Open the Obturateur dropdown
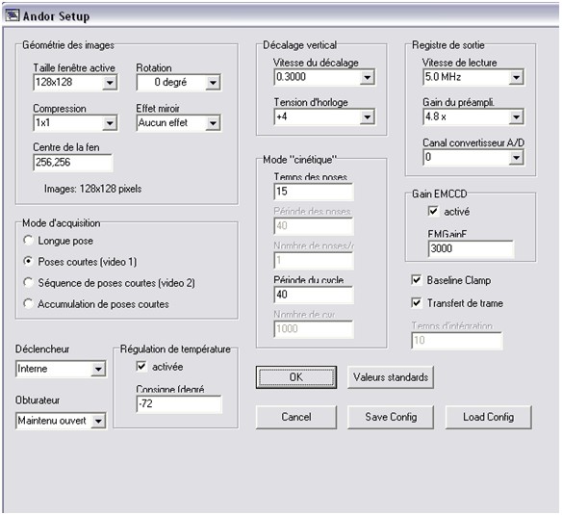562x515 pixels. 61,421
